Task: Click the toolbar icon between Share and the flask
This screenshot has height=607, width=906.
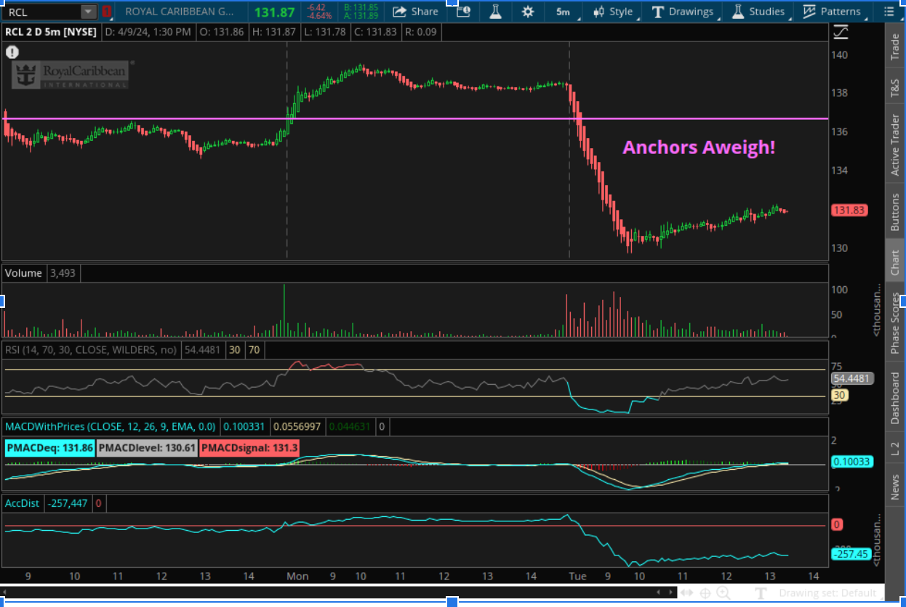Action: (x=463, y=12)
